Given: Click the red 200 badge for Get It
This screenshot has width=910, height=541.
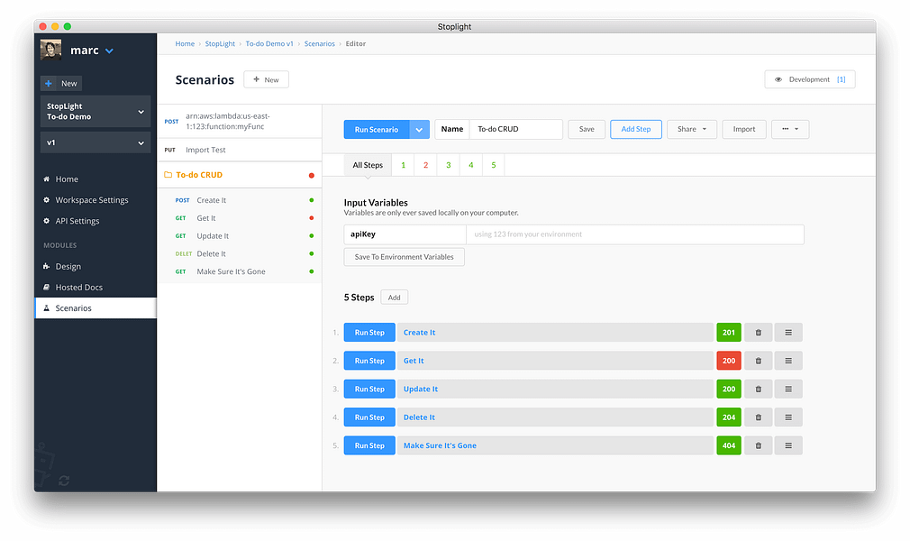Looking at the screenshot, I should point(729,361).
